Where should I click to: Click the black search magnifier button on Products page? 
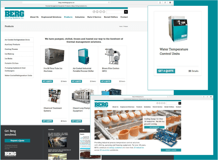(126, 12)
